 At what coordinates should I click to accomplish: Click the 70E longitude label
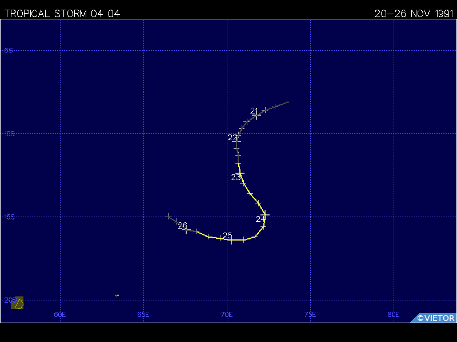click(227, 315)
